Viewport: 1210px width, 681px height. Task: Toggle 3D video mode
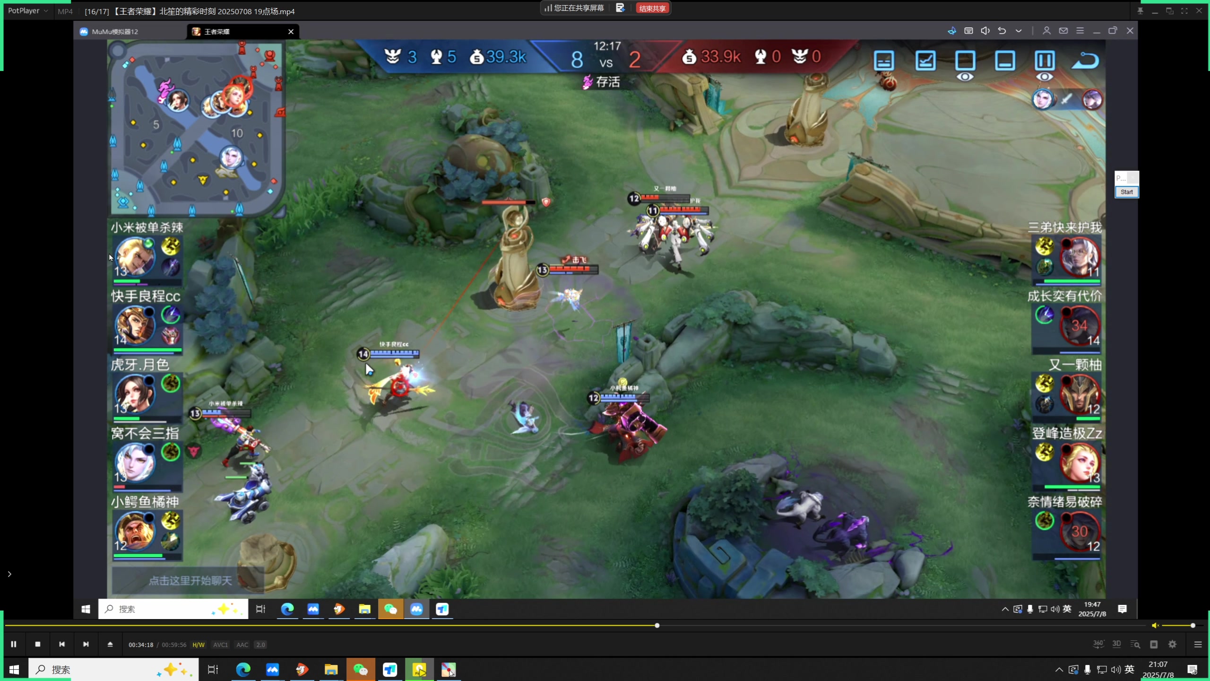coord(1116,644)
